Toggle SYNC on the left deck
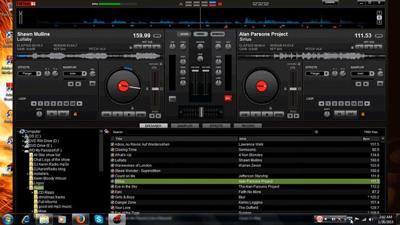This screenshot has width=400, height=225. click(141, 115)
